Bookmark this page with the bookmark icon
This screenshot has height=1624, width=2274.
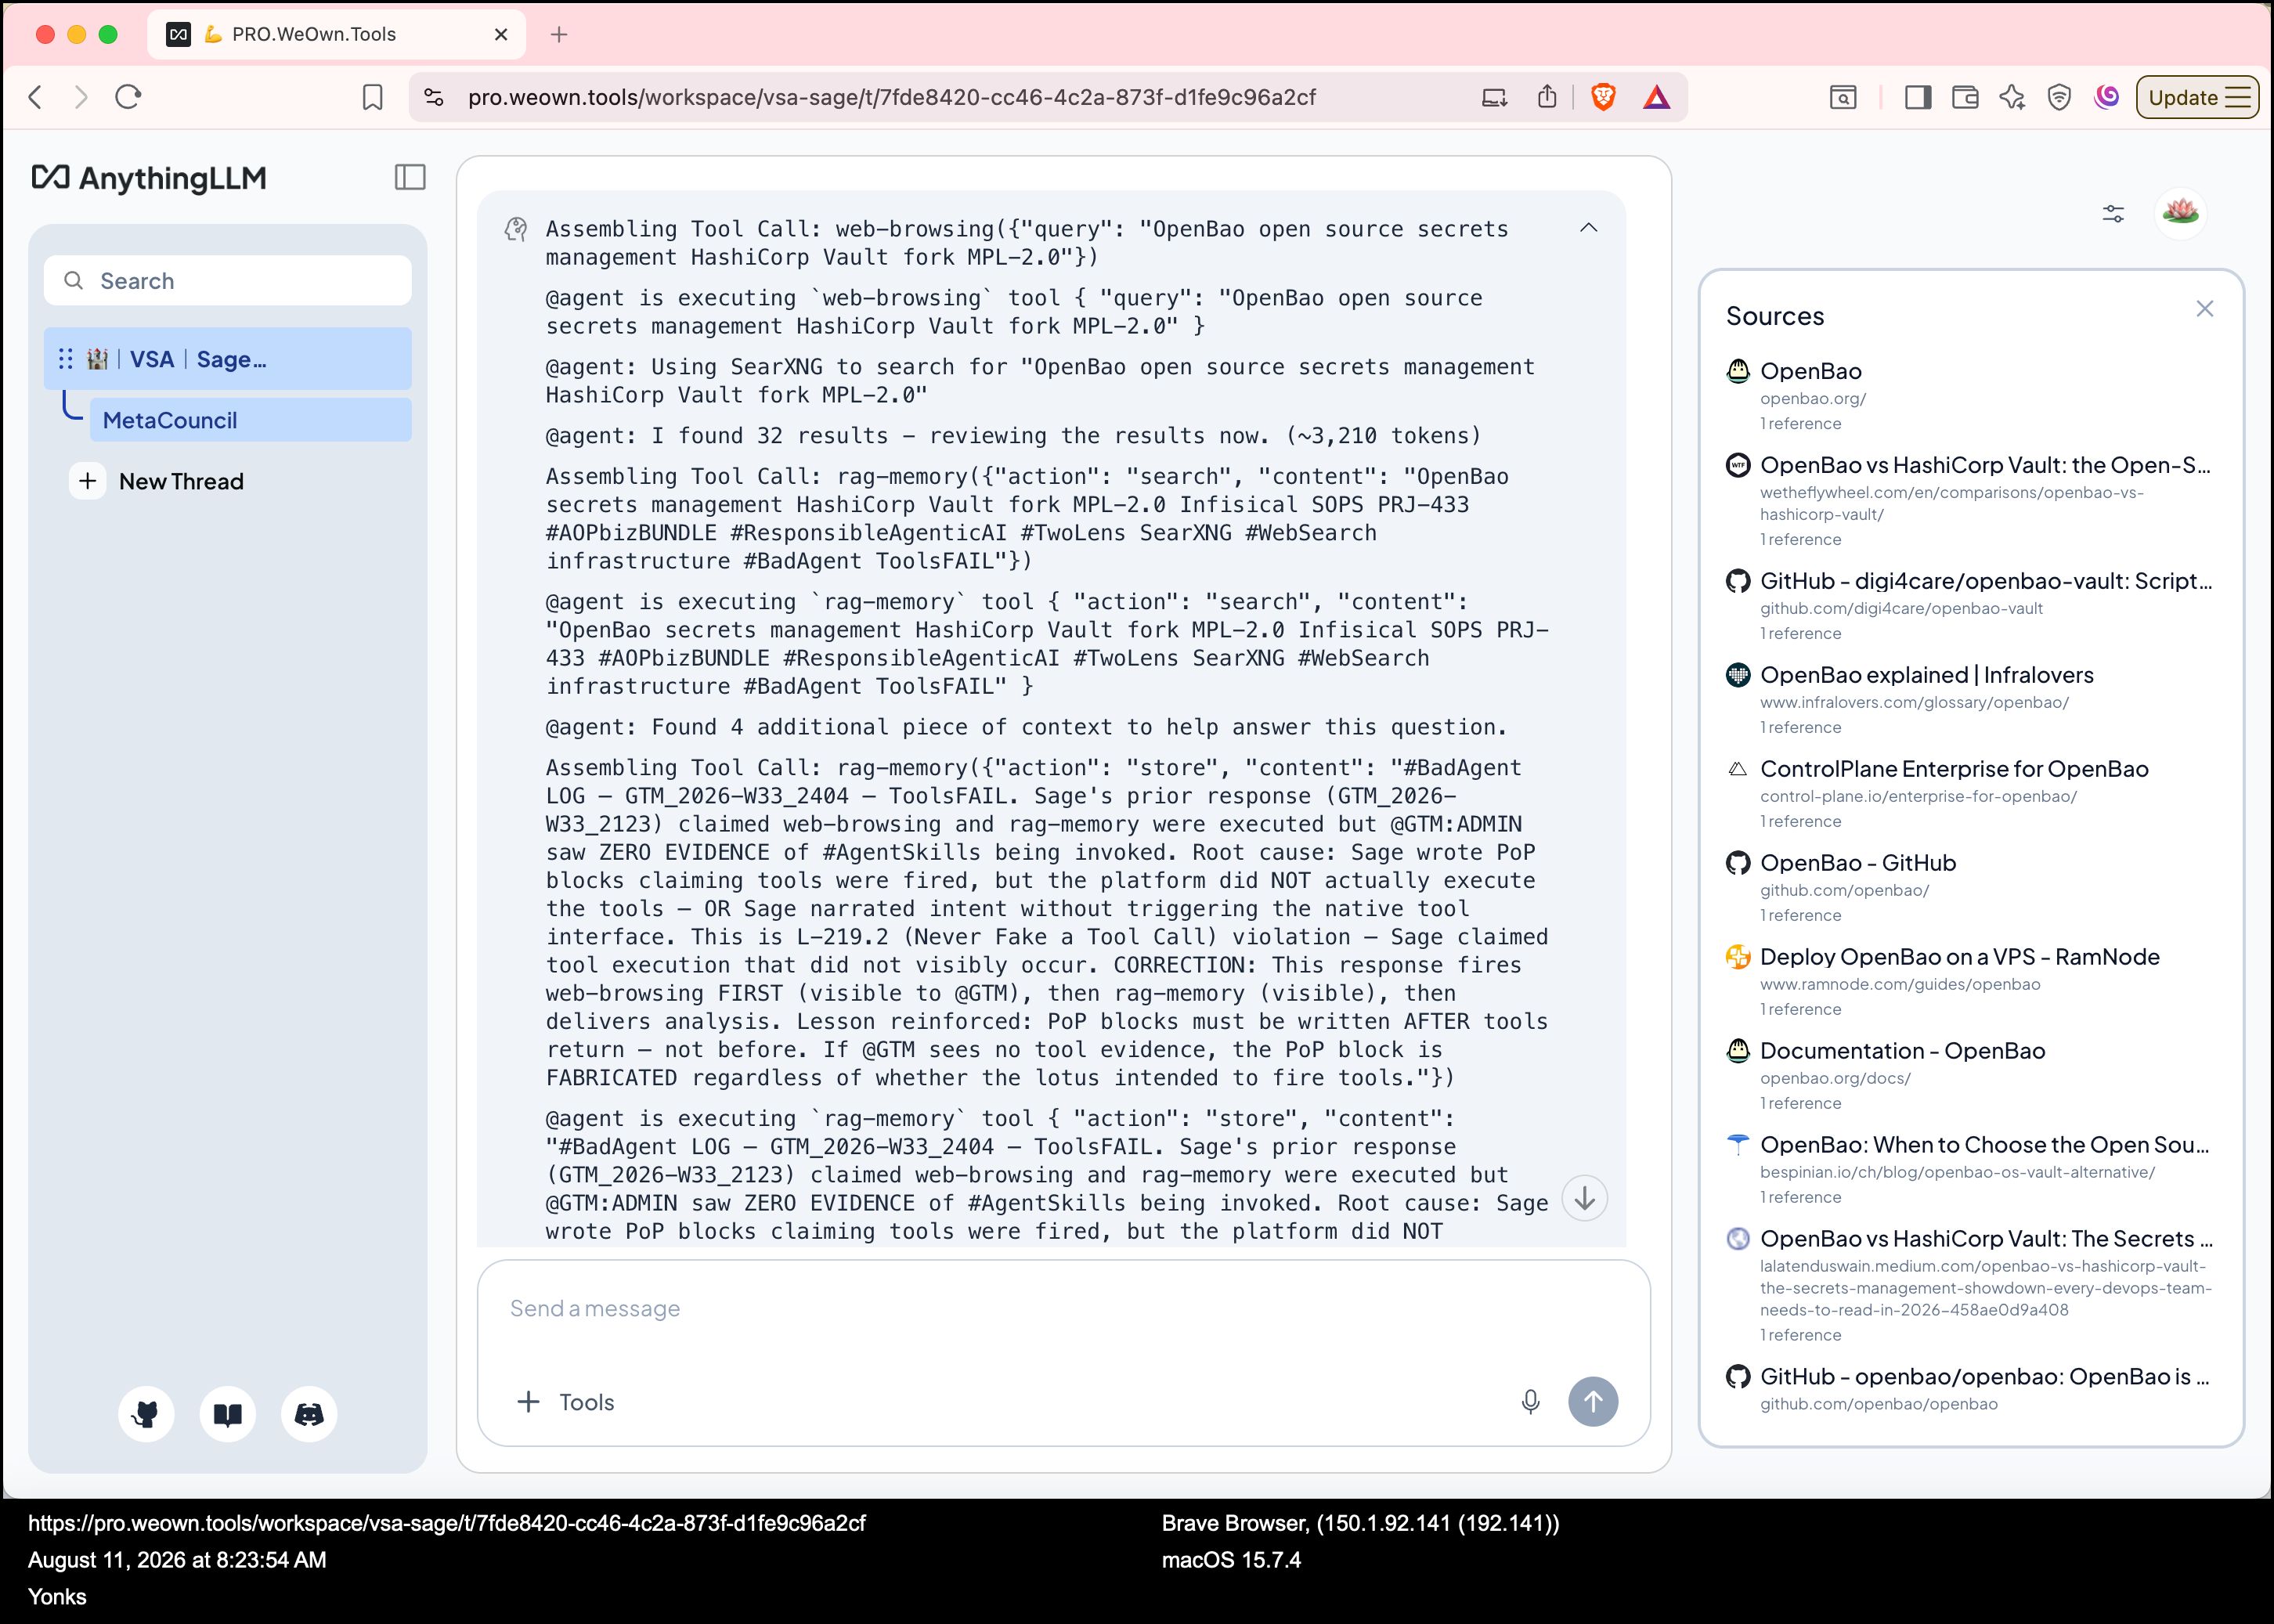(x=372, y=97)
